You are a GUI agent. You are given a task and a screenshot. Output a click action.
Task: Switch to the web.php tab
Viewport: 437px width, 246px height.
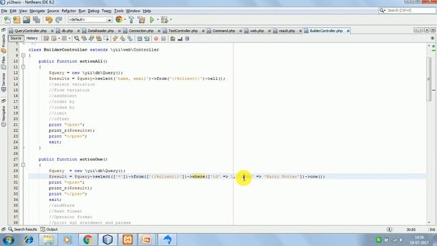pyautogui.click(x=257, y=31)
